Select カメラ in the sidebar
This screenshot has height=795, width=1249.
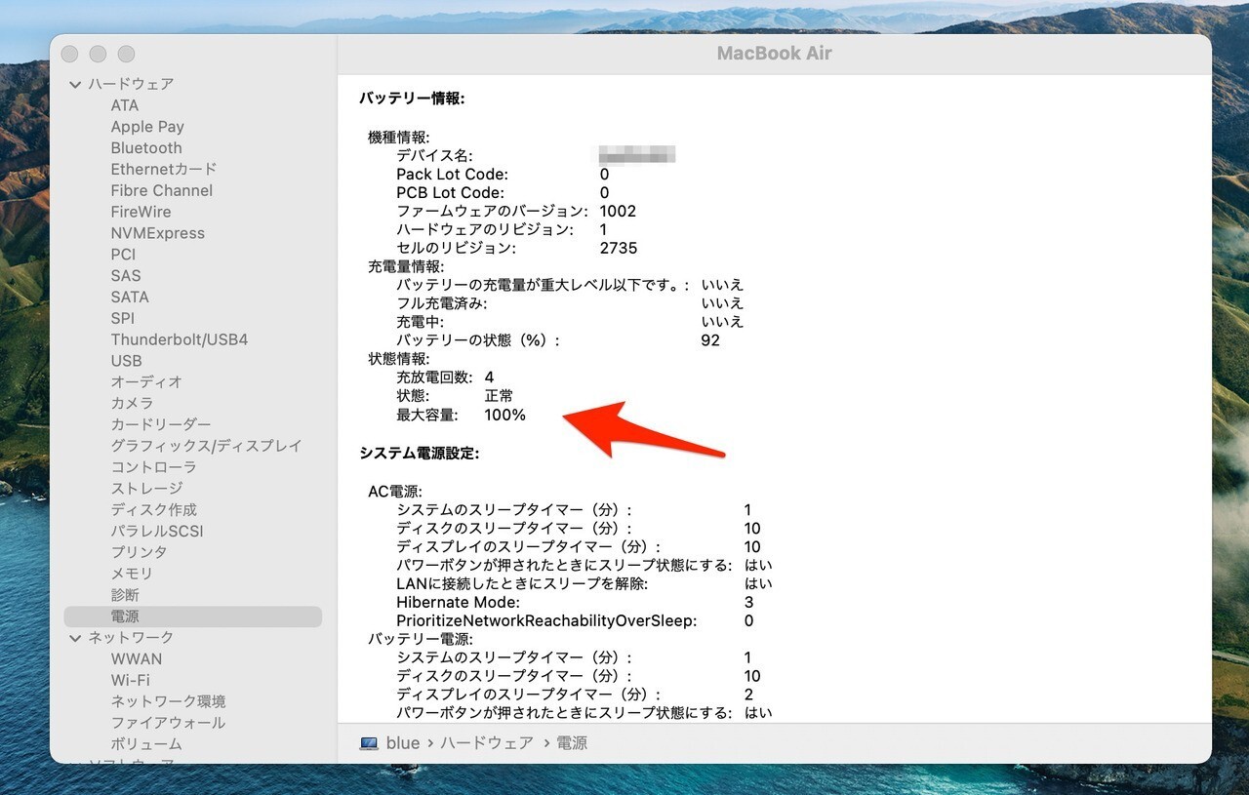click(132, 404)
